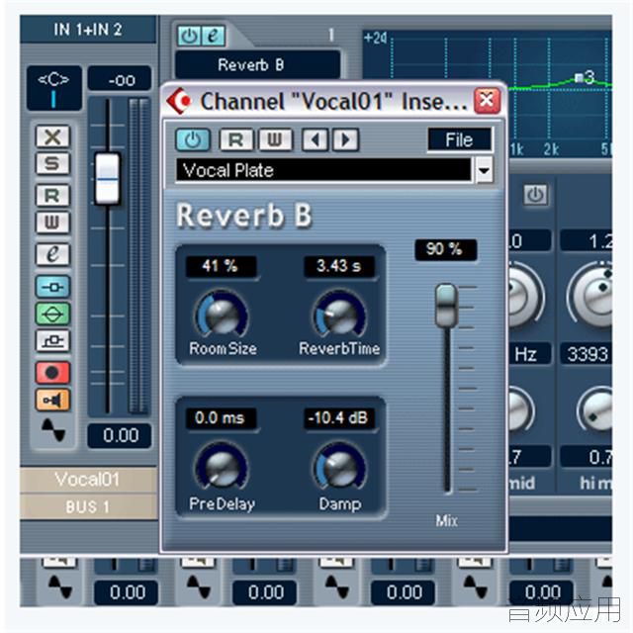Enable Write automation in Reverb B plugin window

click(275, 139)
